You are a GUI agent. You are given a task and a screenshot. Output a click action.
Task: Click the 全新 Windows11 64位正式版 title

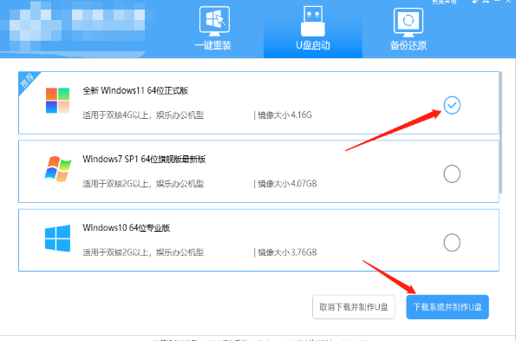point(135,90)
